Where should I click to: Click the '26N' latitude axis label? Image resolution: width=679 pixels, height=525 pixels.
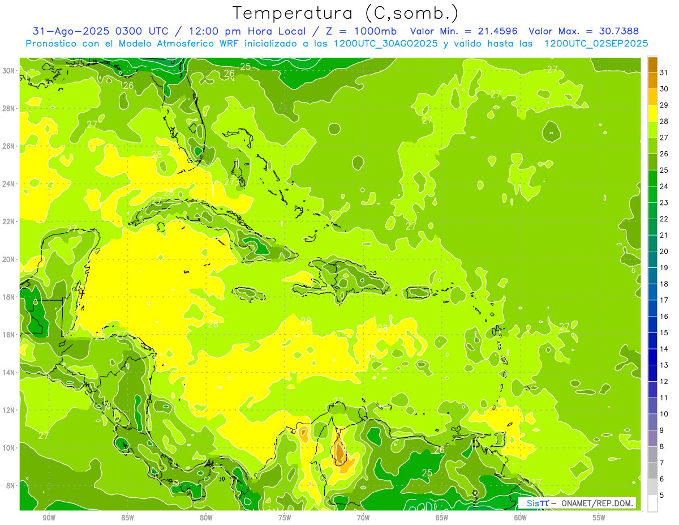point(8,146)
